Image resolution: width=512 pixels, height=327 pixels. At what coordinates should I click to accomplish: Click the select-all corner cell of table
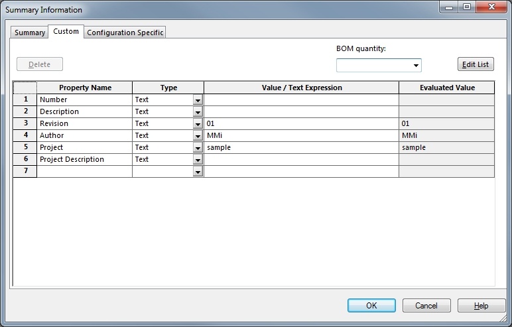(25, 88)
